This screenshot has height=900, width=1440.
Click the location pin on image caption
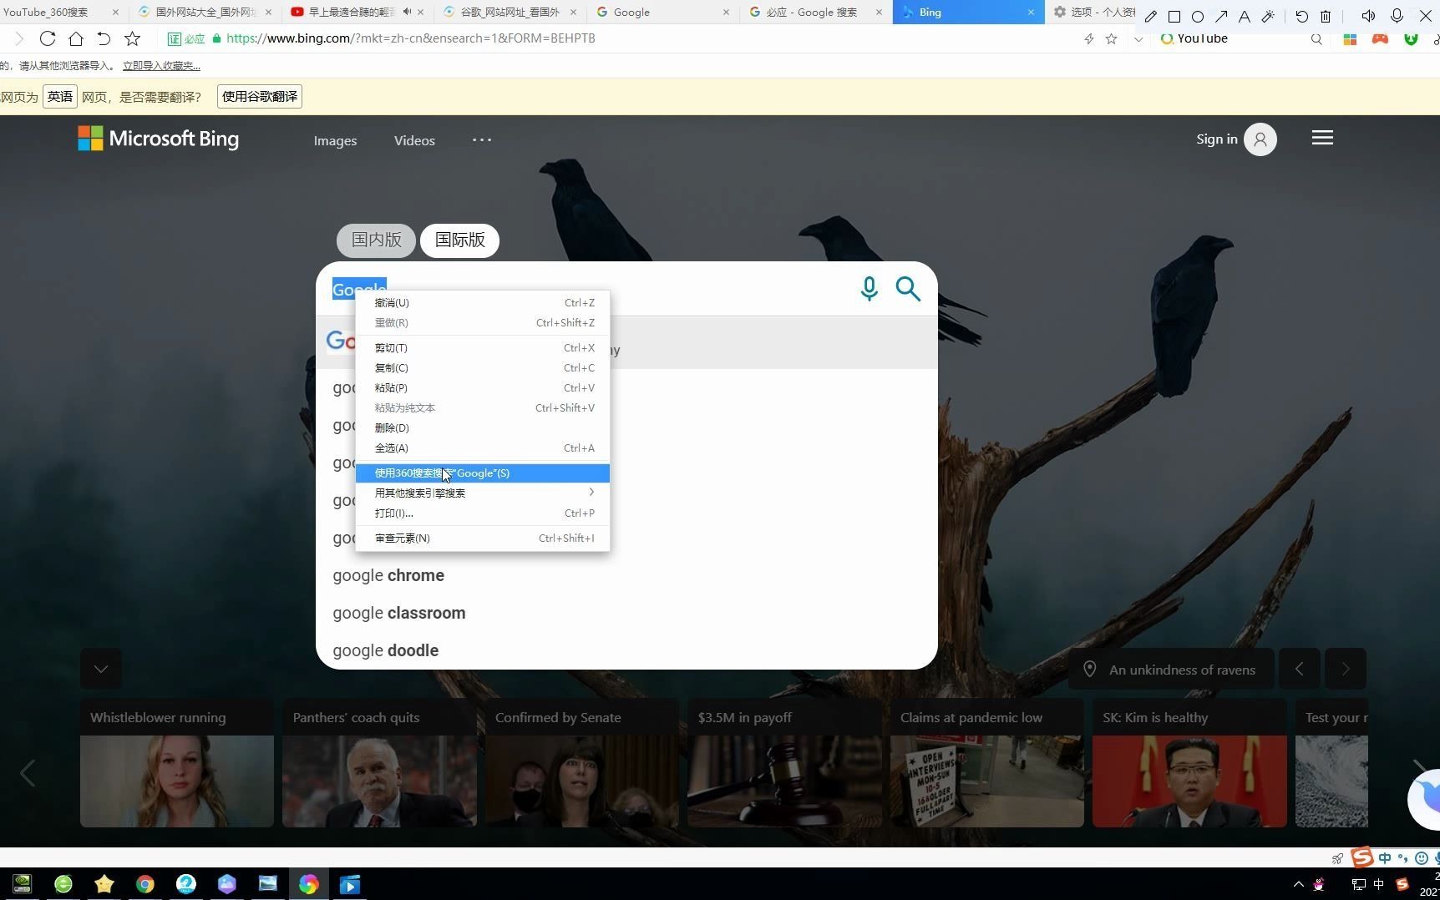point(1089,670)
